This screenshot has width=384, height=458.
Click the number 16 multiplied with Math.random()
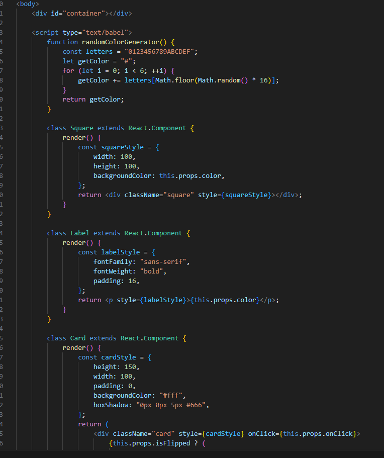[263, 80]
